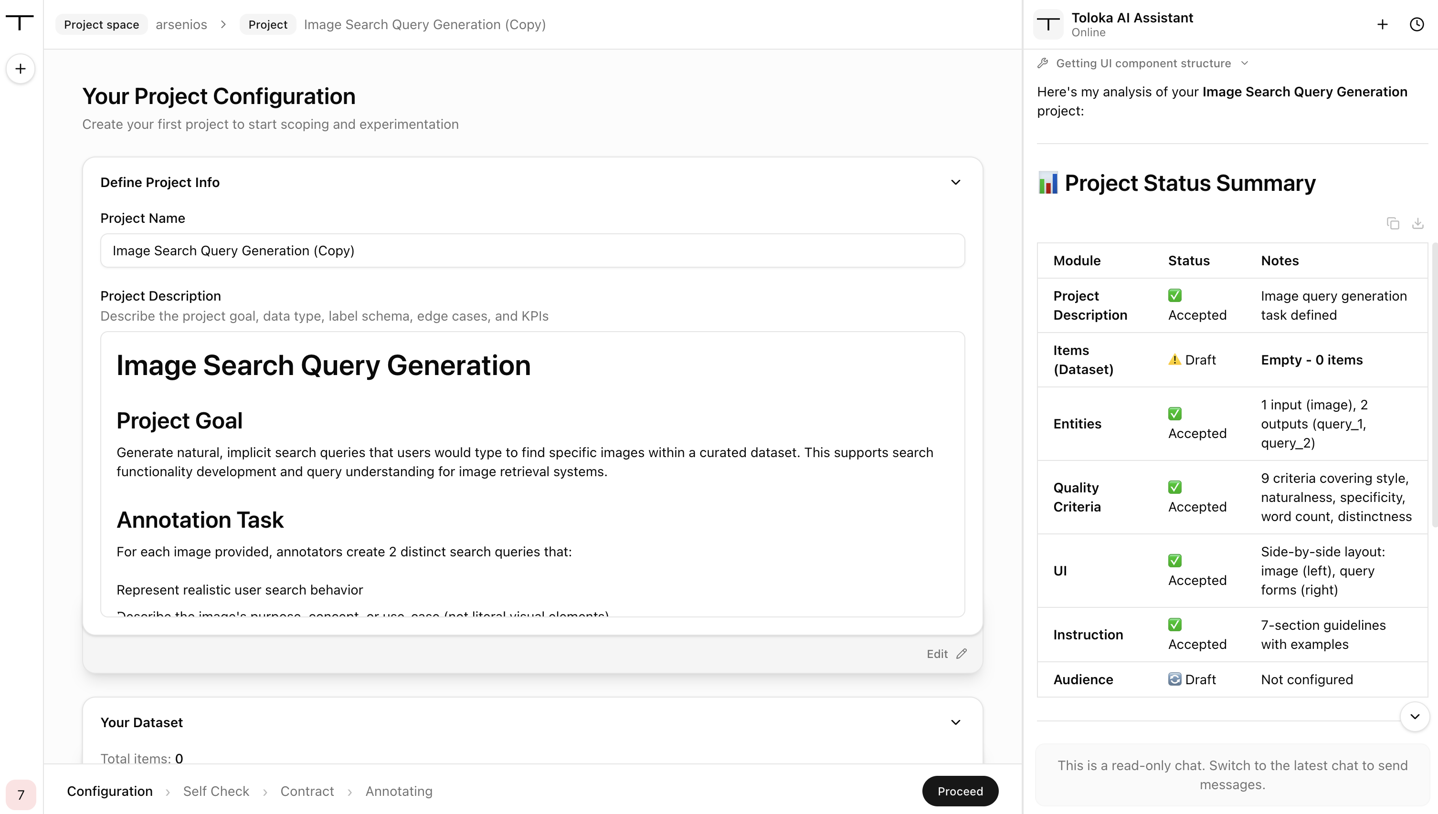Go to the Self Check step
Image resolution: width=1438 pixels, height=814 pixels.
[216, 791]
